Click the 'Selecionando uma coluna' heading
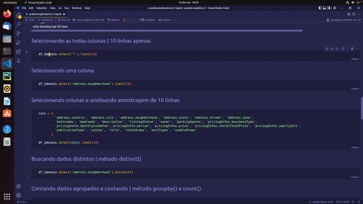 (62, 70)
